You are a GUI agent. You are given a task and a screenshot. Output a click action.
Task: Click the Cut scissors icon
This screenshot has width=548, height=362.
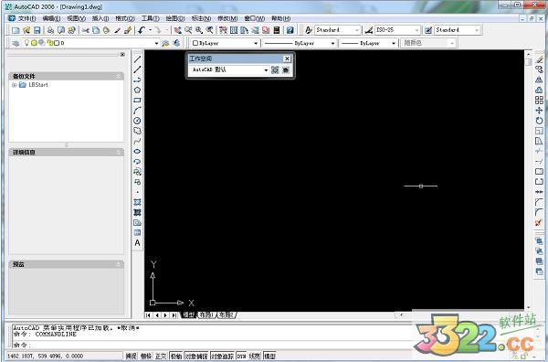point(86,30)
